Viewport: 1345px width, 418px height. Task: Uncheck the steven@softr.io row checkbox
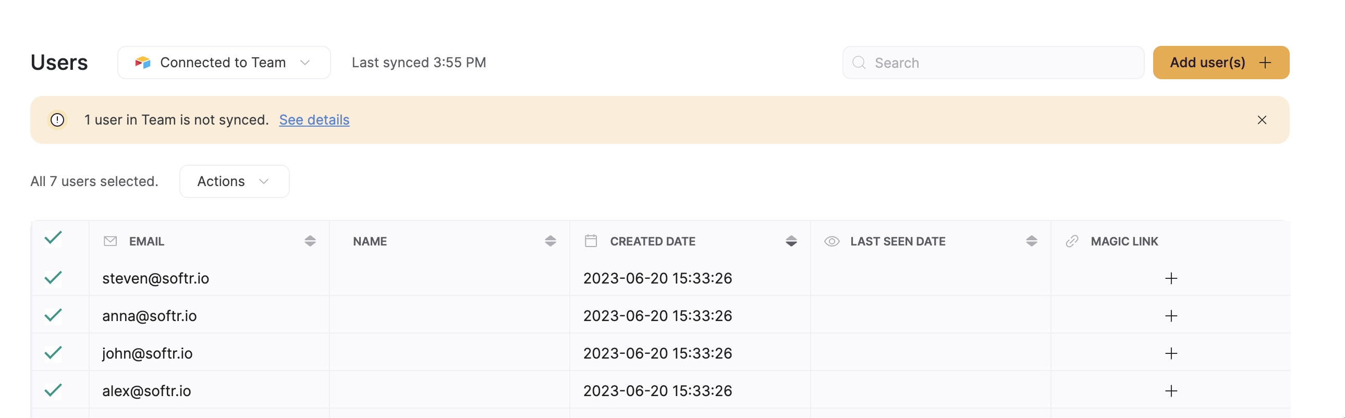pyautogui.click(x=53, y=278)
